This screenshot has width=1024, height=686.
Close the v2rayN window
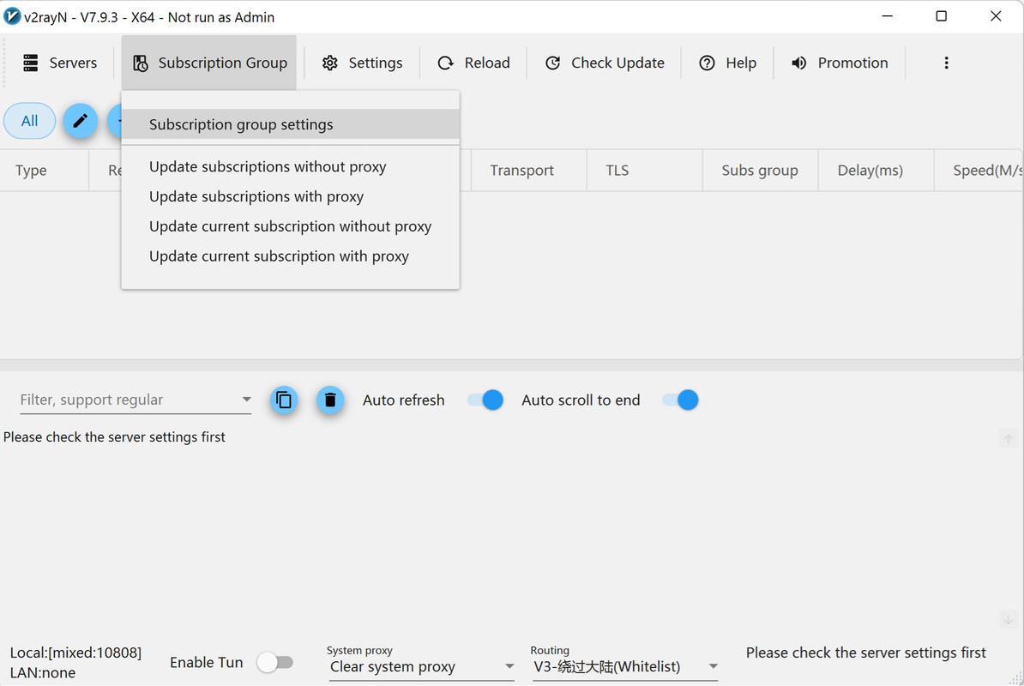pyautogui.click(x=995, y=16)
